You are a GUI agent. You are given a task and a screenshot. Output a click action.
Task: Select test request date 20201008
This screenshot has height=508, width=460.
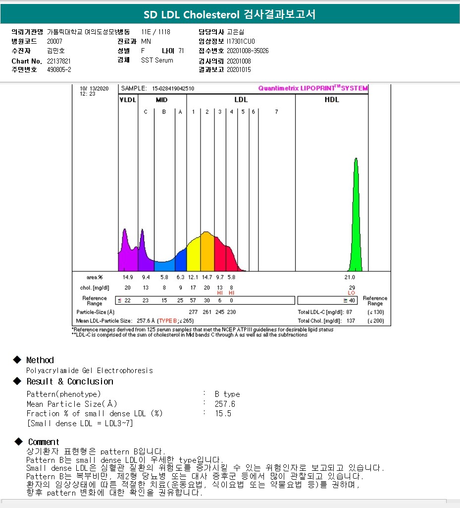coord(239,61)
